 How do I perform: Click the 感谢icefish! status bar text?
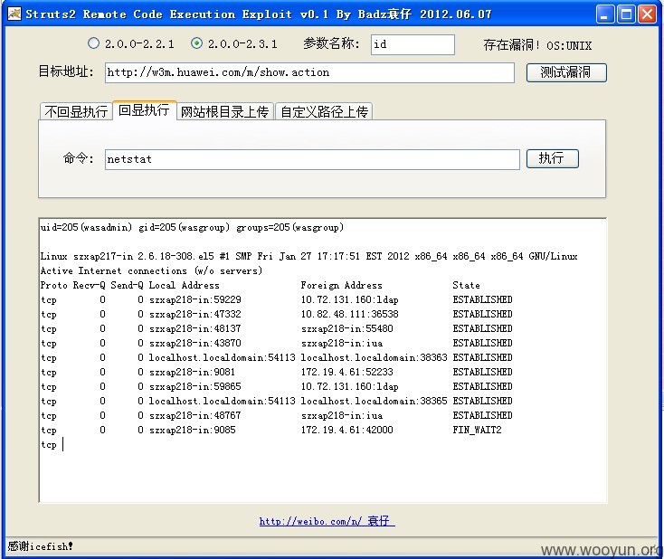(x=40, y=546)
